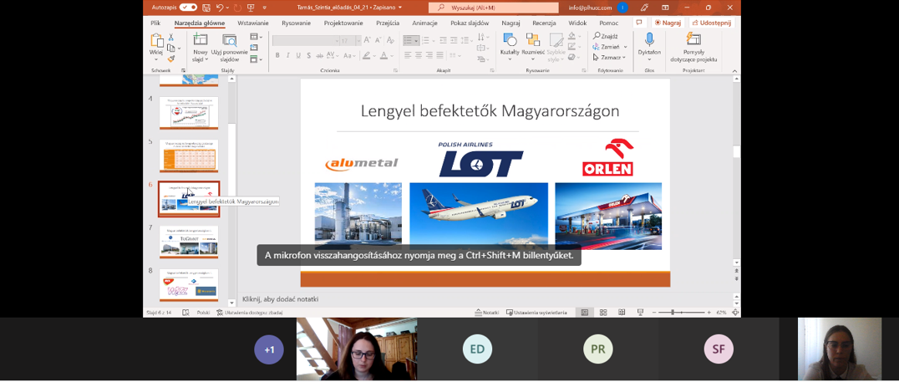Toggle Bold formatting button
Screen dimensions: 899x382
click(277, 56)
